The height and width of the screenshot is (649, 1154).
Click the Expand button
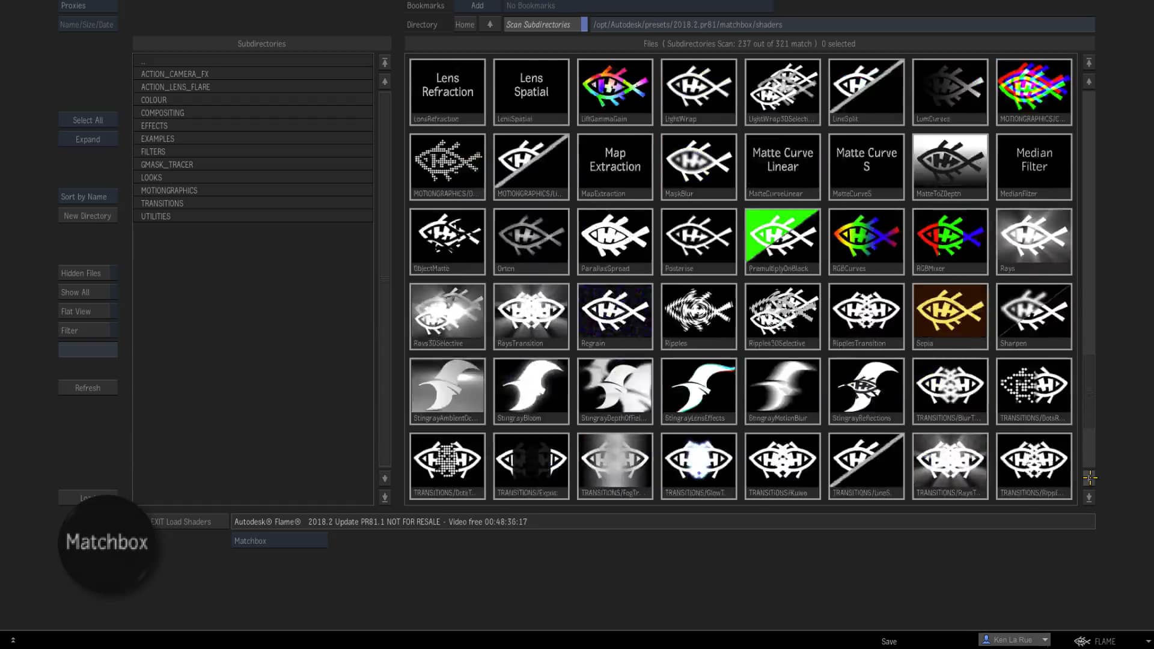coord(88,139)
